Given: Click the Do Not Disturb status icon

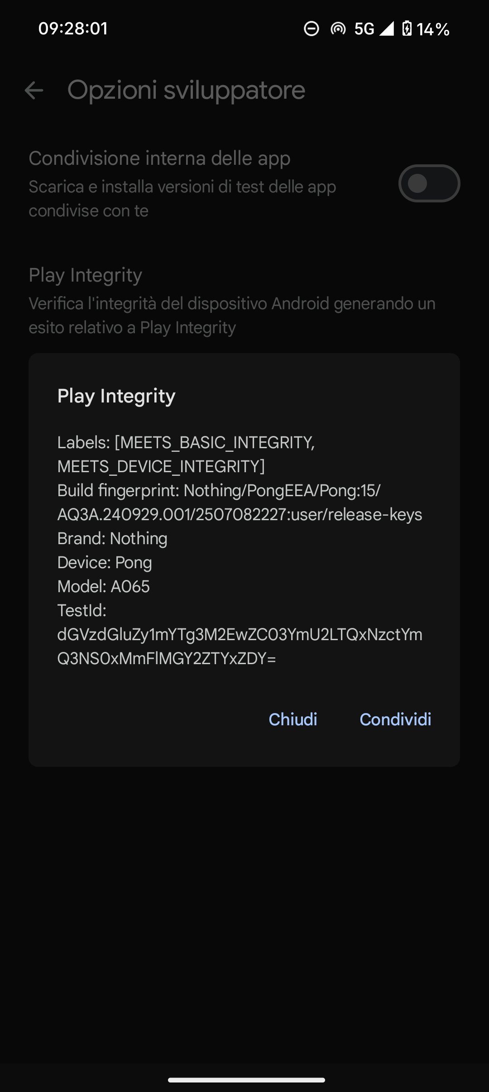Looking at the screenshot, I should (x=311, y=29).
